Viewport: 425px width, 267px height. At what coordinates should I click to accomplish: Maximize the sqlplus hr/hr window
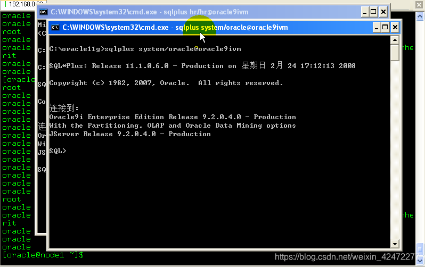373,12
